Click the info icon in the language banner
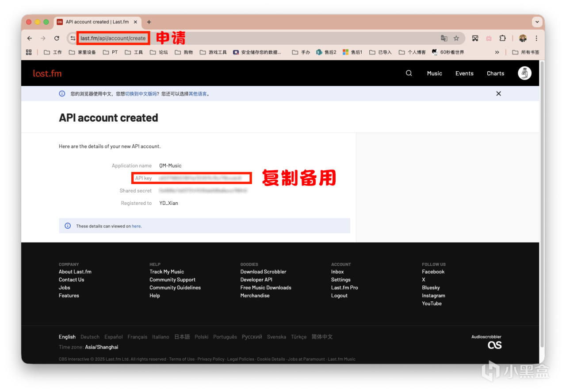The image size is (566, 392). point(62,93)
